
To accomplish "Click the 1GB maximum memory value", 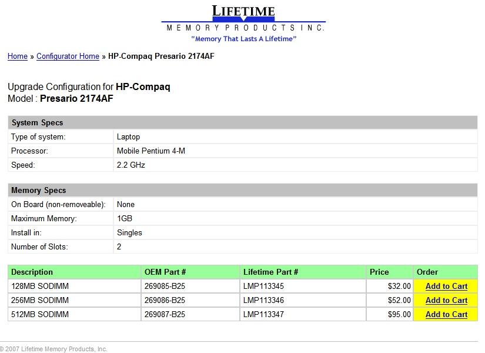I will [x=125, y=219].
